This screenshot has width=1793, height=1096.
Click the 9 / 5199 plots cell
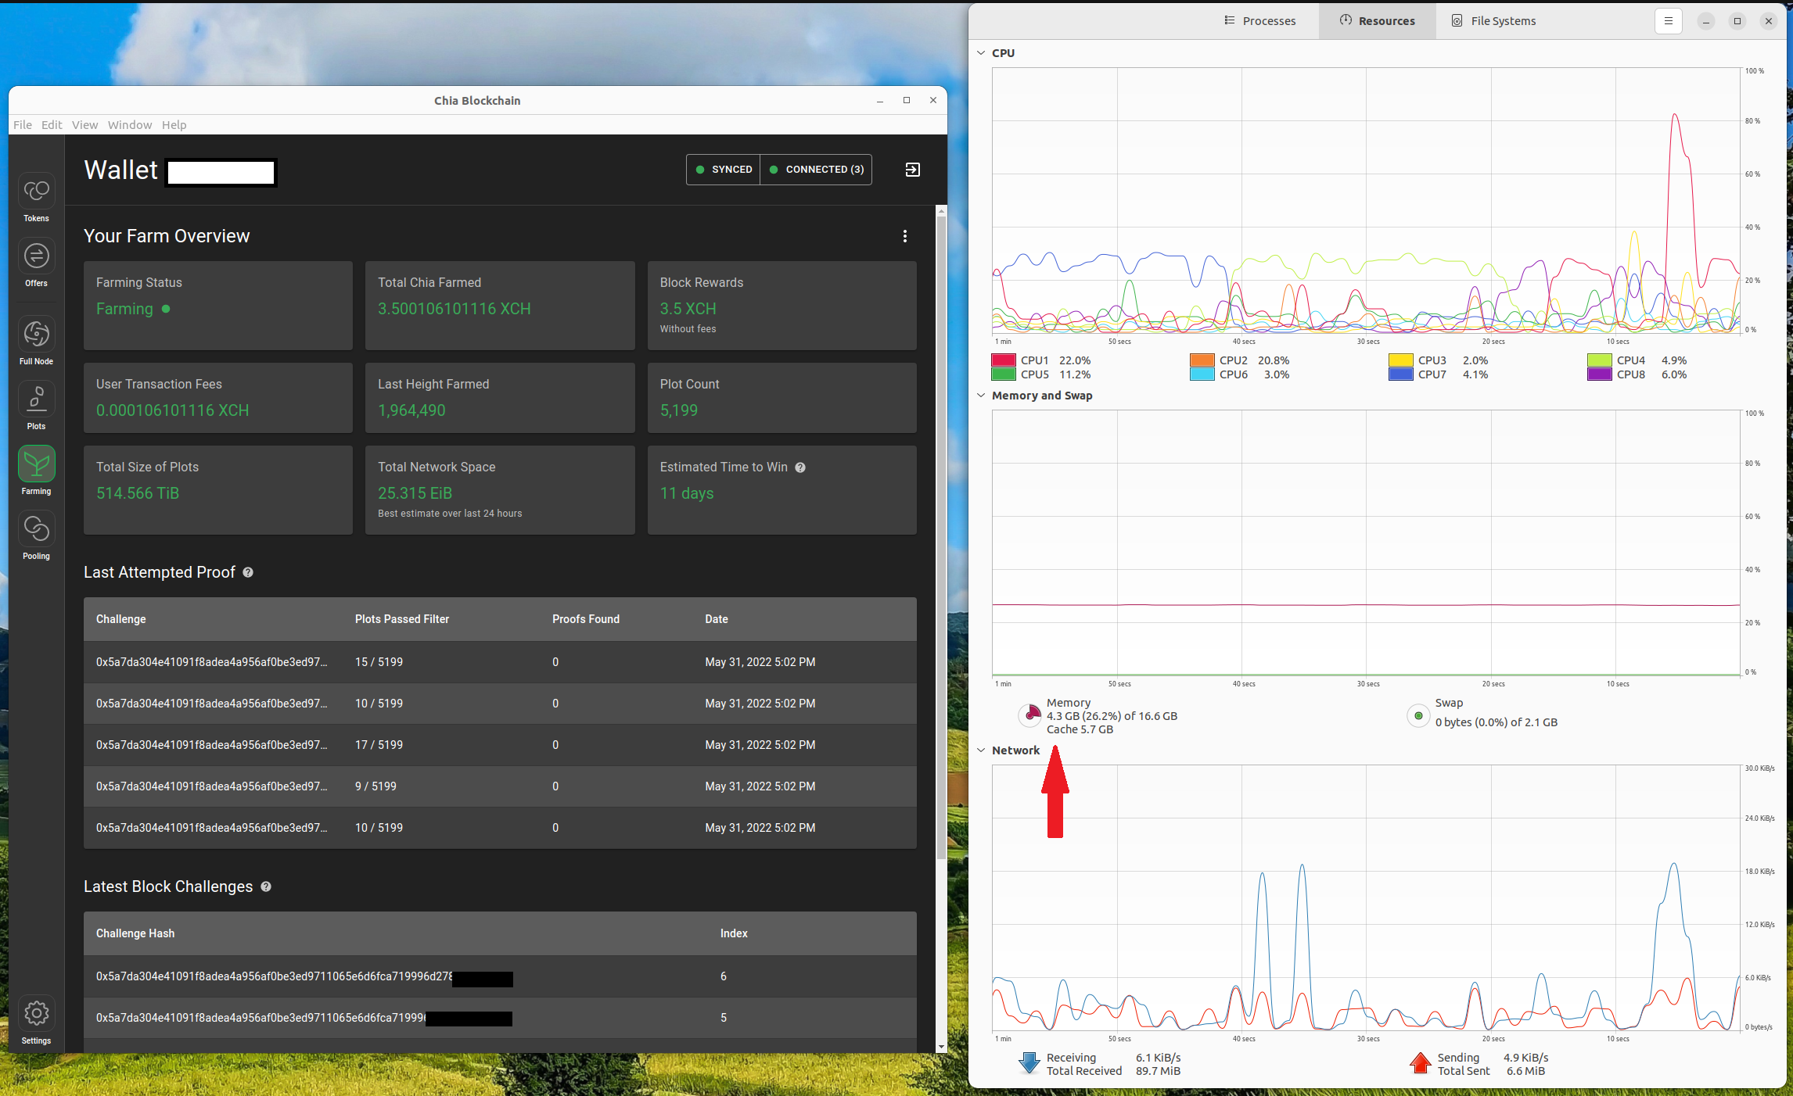pos(376,786)
